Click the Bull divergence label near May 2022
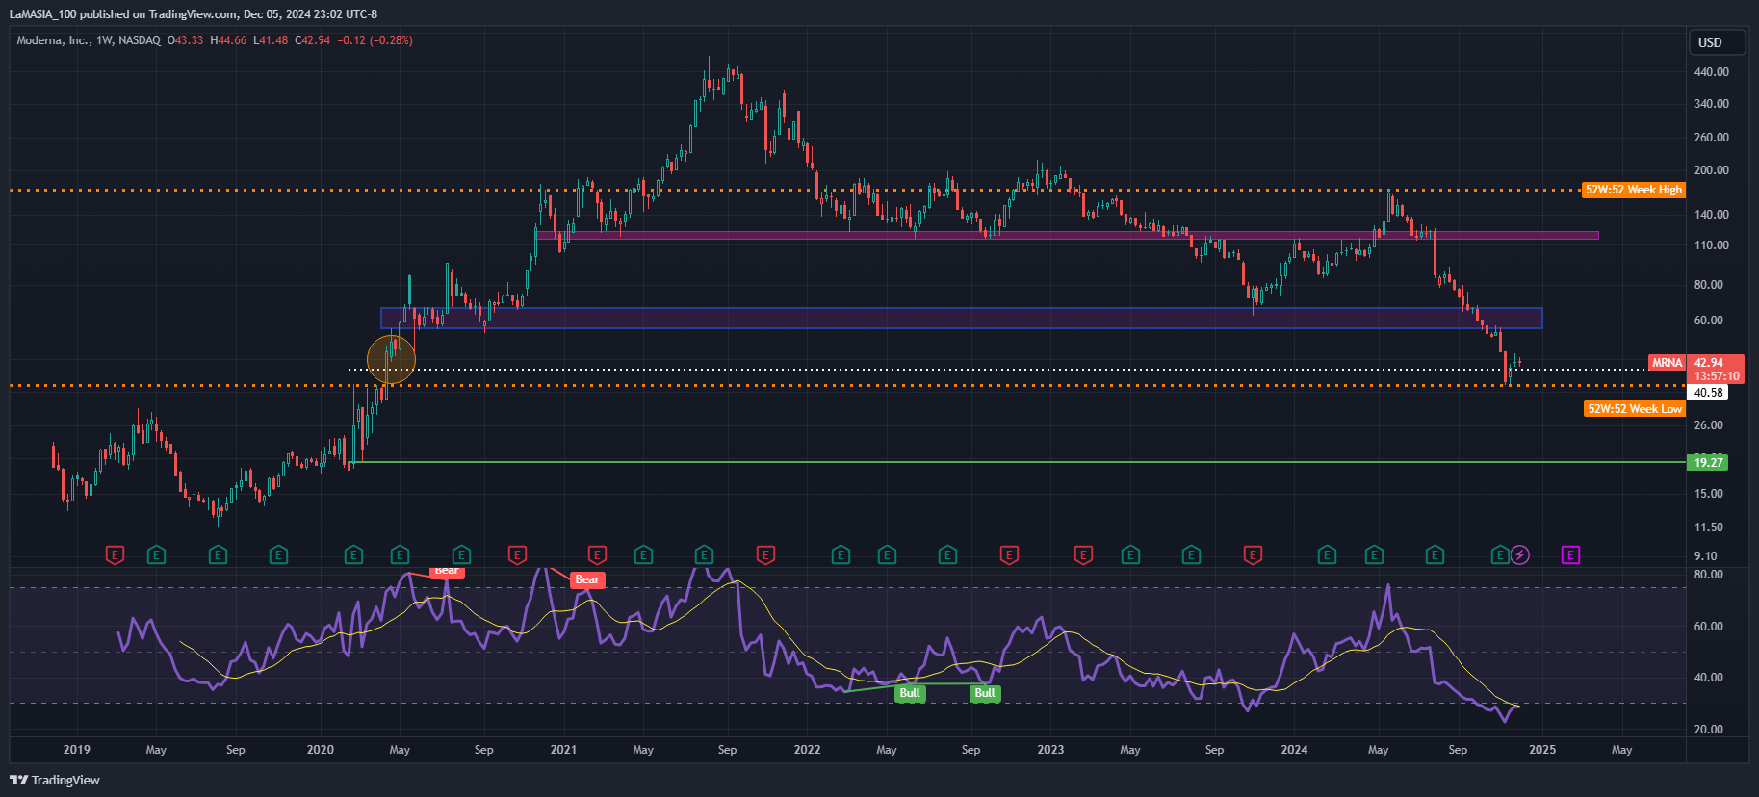This screenshot has height=797, width=1759. coord(910,693)
